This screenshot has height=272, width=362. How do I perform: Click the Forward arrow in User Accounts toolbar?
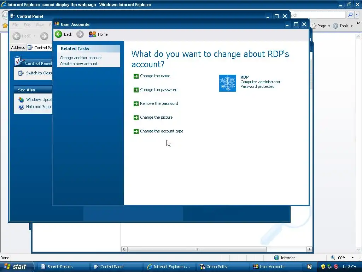click(80, 34)
